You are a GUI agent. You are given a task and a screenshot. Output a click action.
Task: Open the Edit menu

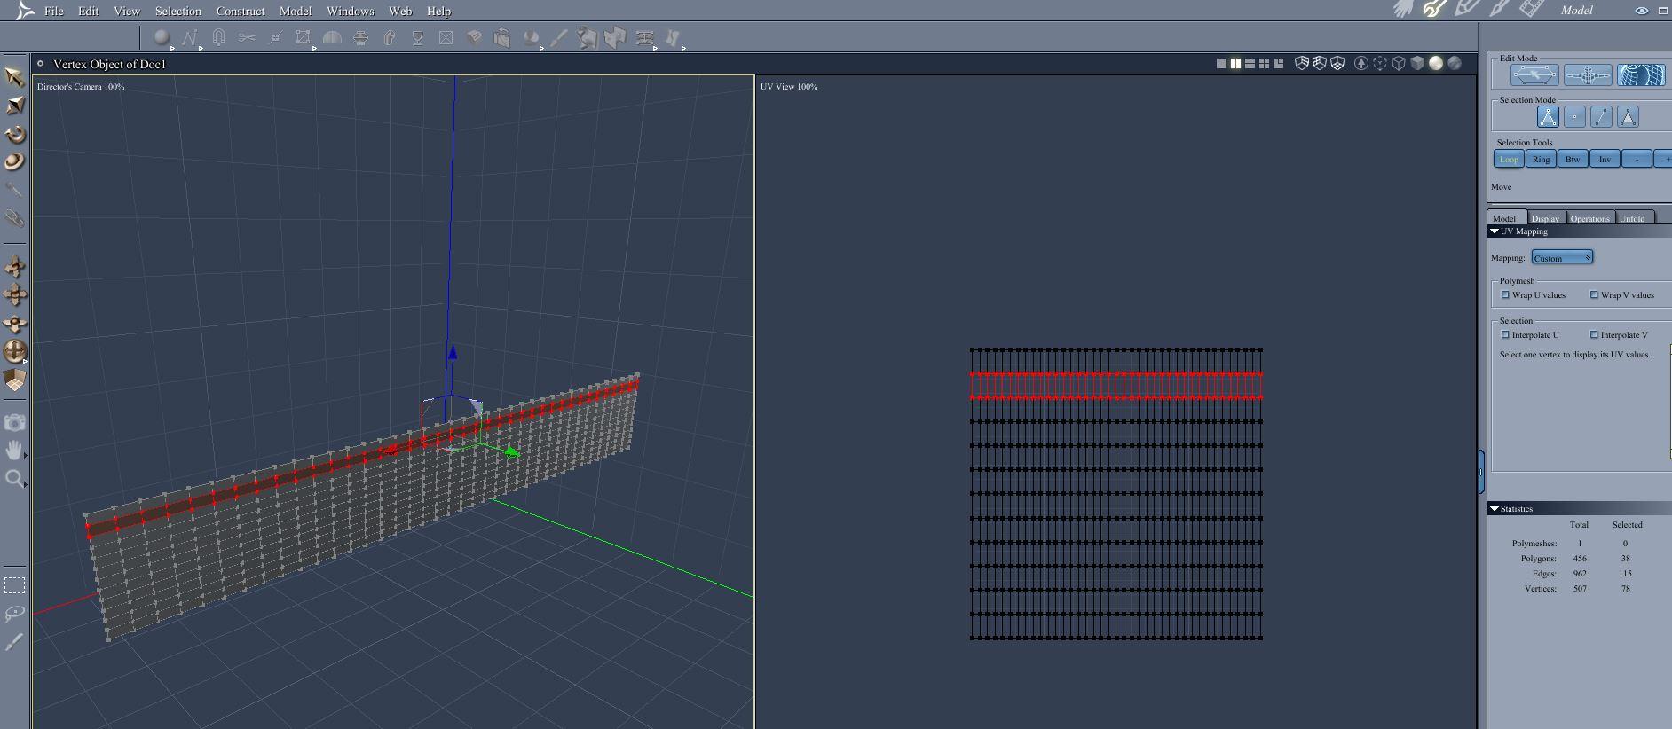(88, 11)
